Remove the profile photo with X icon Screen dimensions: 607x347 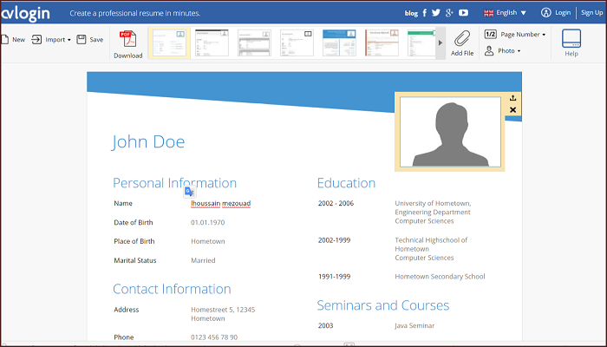pos(512,110)
